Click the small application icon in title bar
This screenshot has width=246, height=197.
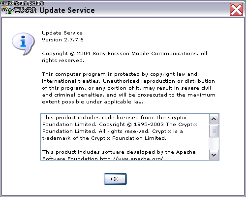point(8,10)
